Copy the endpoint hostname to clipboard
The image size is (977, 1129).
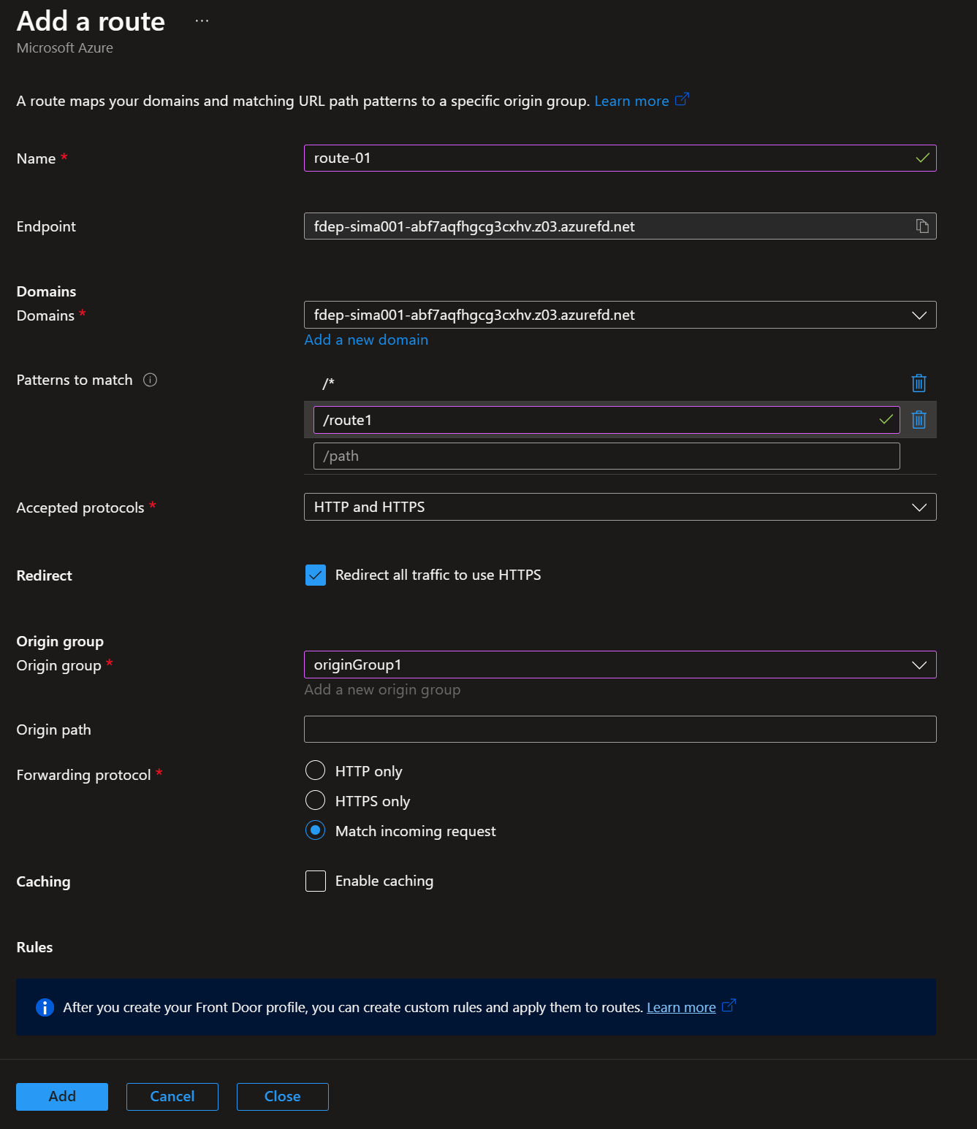tap(921, 226)
